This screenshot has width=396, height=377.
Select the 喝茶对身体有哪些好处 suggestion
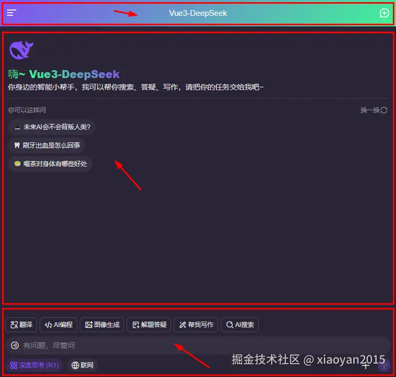(x=50, y=164)
